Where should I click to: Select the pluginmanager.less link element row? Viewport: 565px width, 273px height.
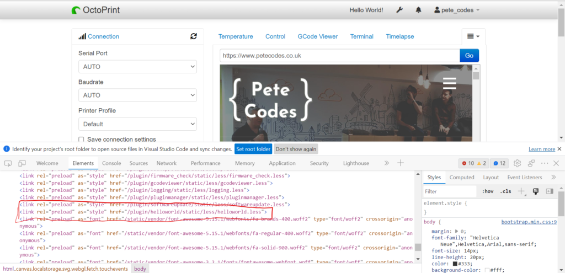click(152, 197)
